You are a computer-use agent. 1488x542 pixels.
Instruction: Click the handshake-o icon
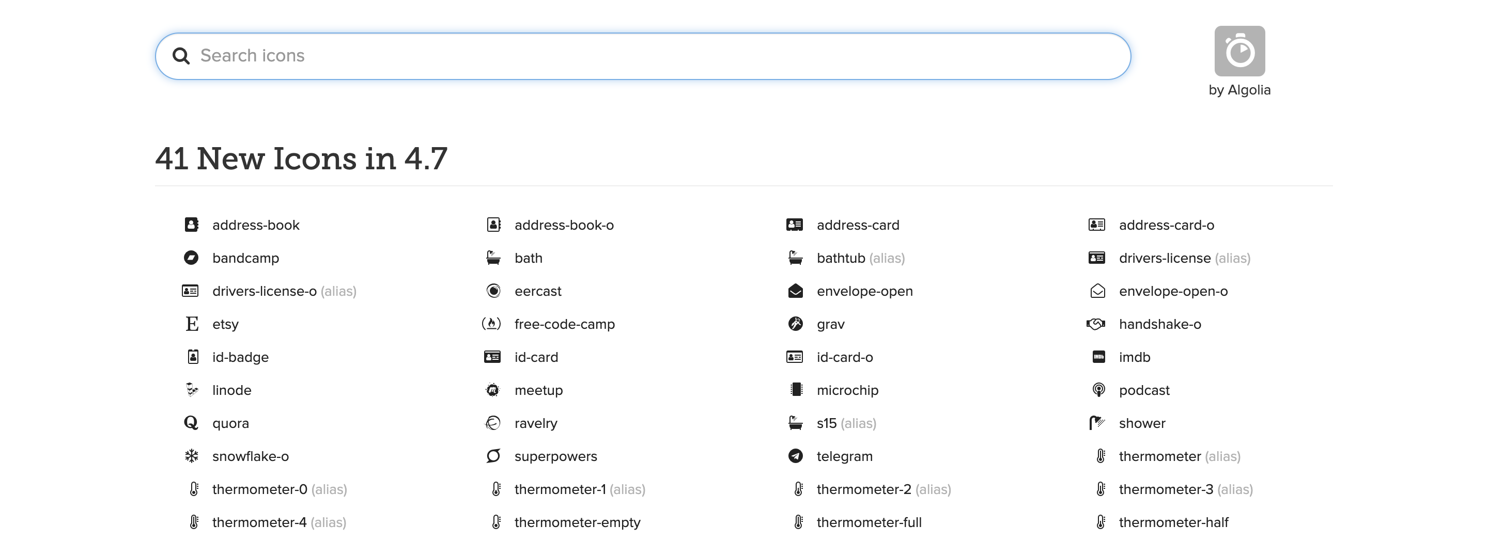point(1096,324)
